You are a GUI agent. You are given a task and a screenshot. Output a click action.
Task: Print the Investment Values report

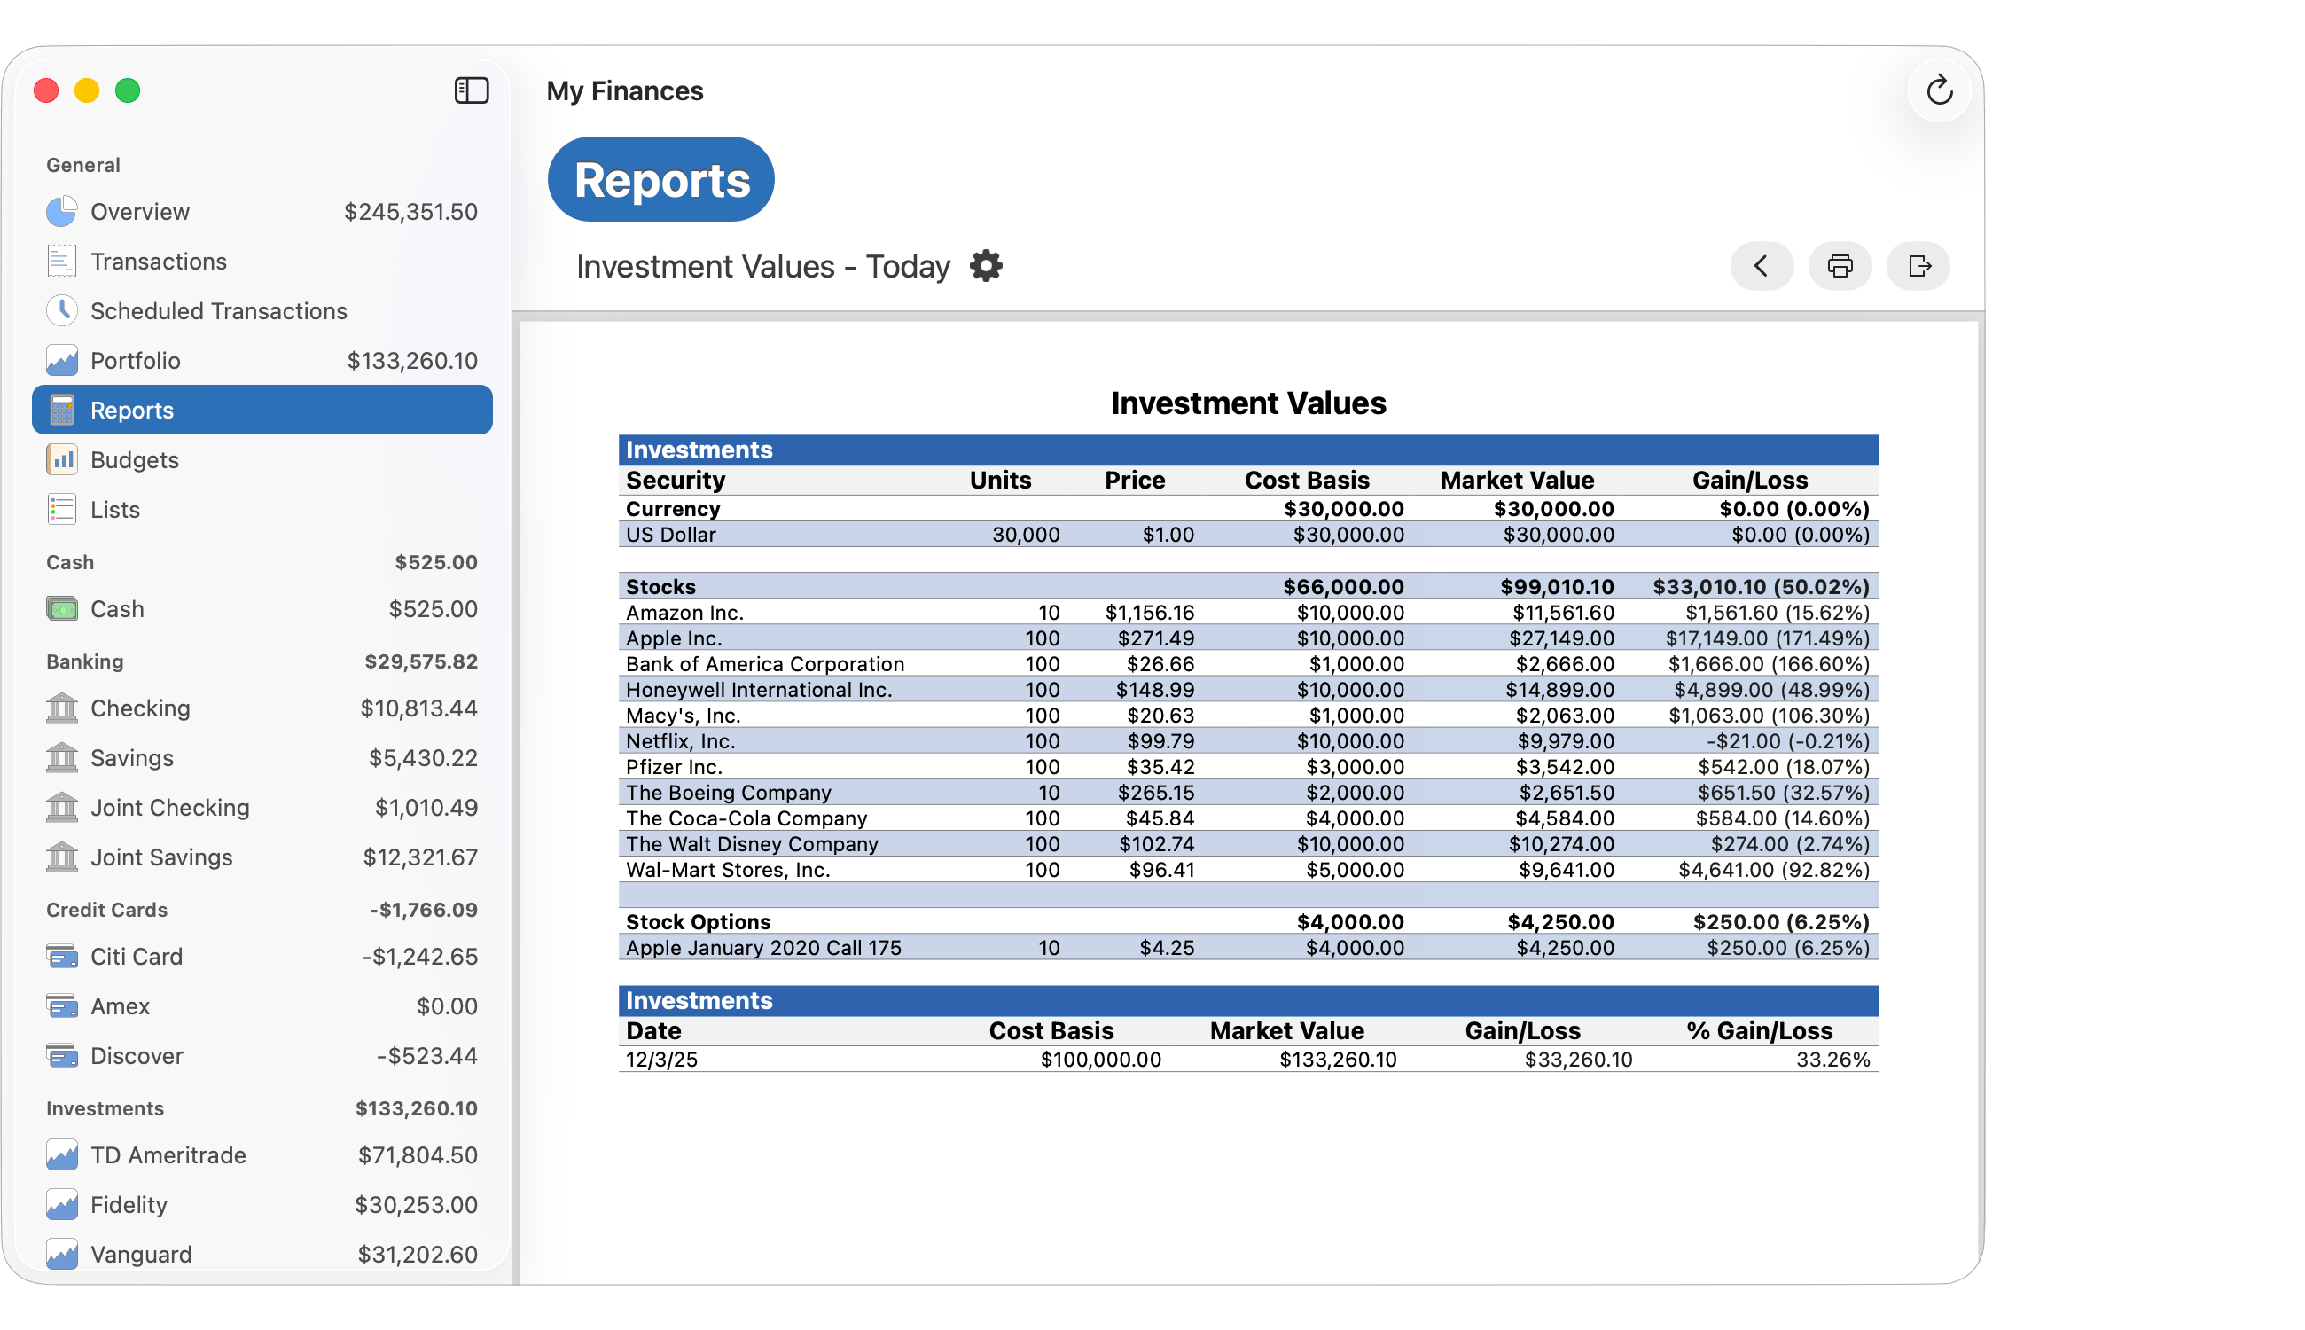coord(1840,266)
